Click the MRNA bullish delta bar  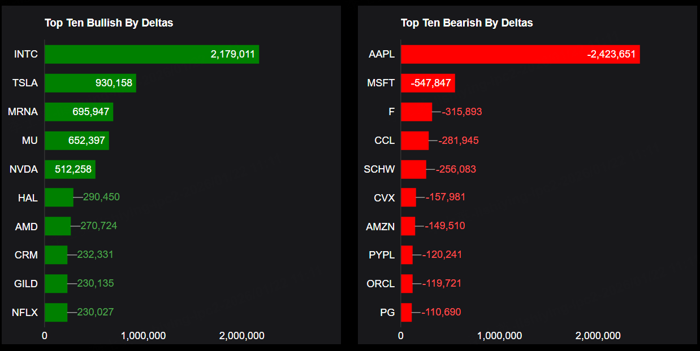click(79, 112)
